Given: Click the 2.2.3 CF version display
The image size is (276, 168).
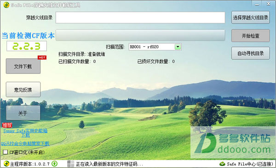Looking at the screenshot, I should [27, 46].
